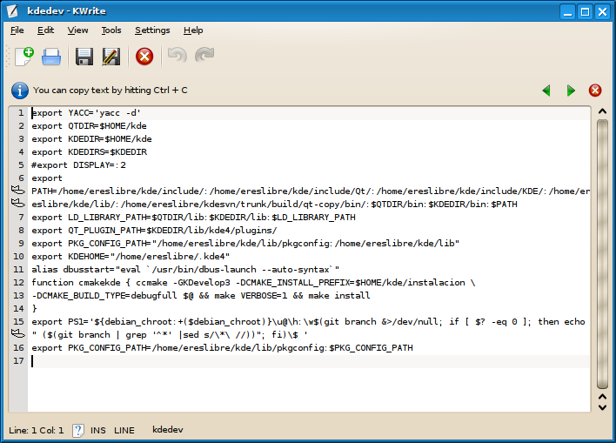Open the Settings menu
The width and height of the screenshot is (616, 443).
point(152,30)
